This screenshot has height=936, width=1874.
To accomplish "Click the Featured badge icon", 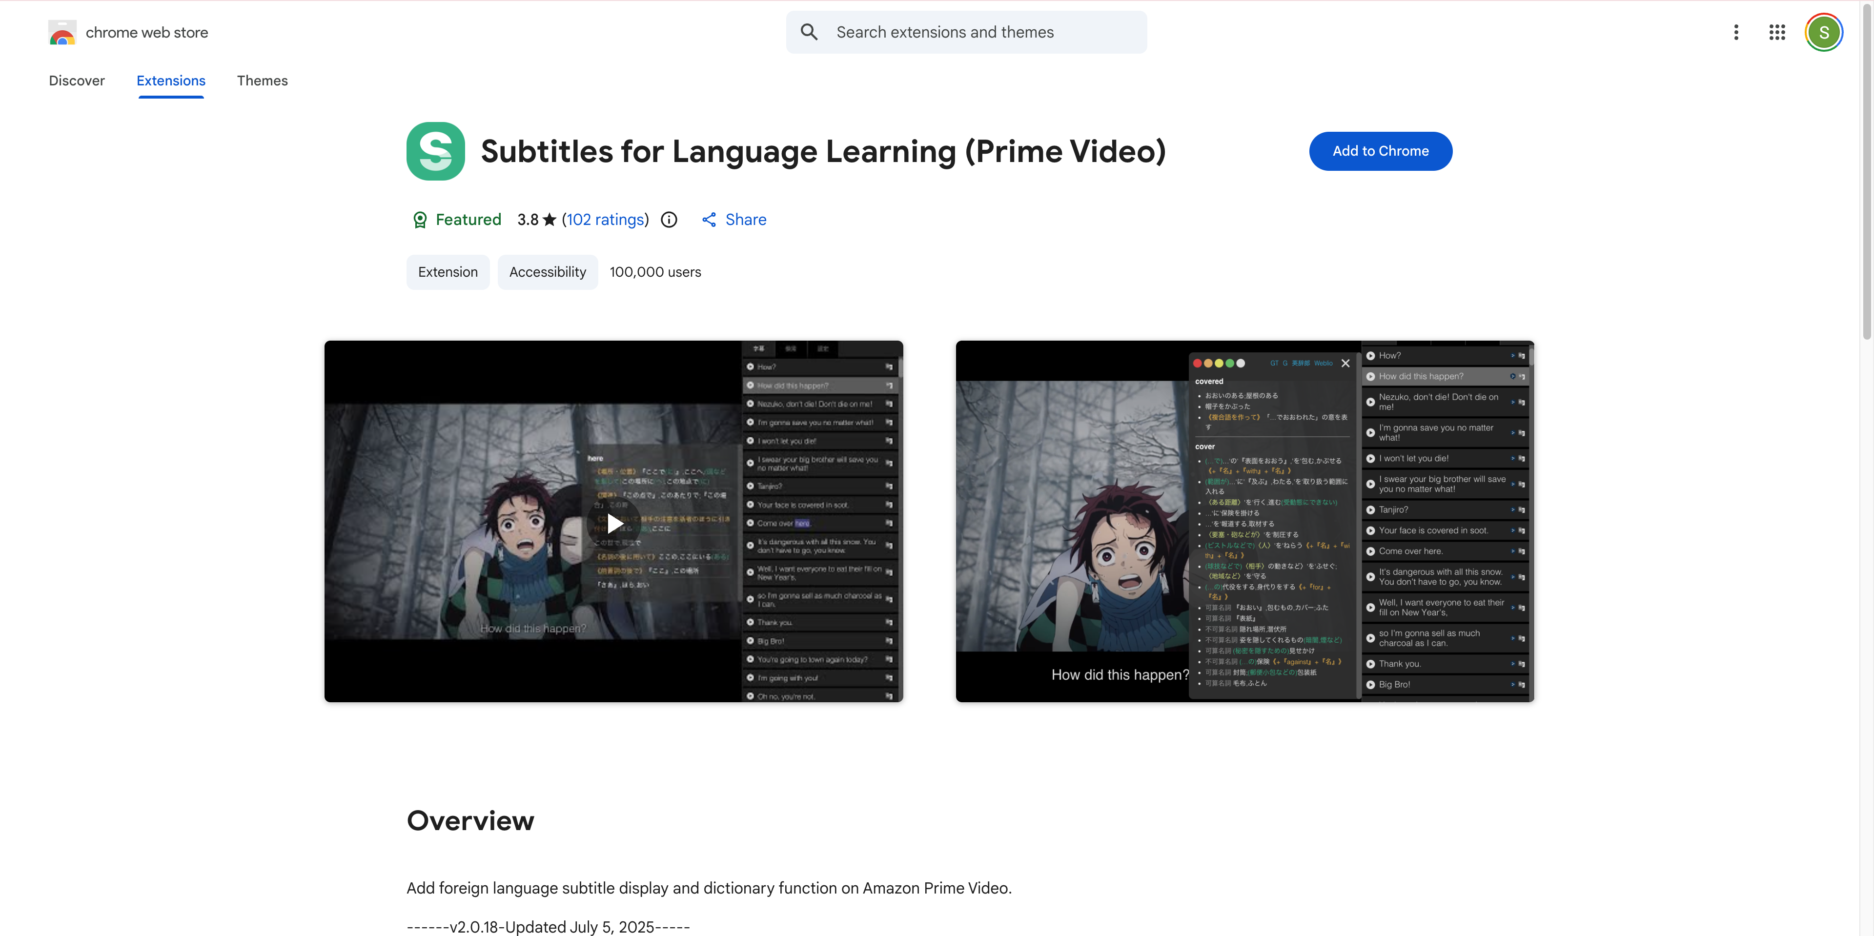I will point(420,220).
